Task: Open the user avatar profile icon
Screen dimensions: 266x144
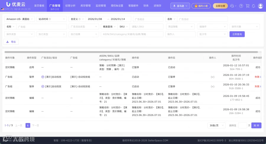Action: click(260, 6)
